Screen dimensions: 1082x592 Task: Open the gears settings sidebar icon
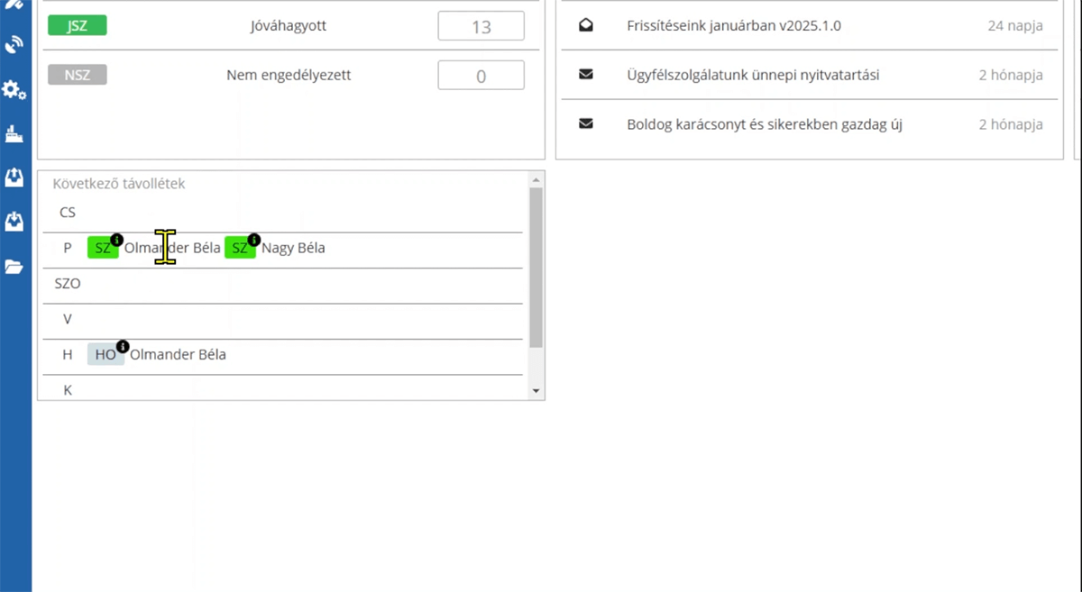(x=14, y=89)
